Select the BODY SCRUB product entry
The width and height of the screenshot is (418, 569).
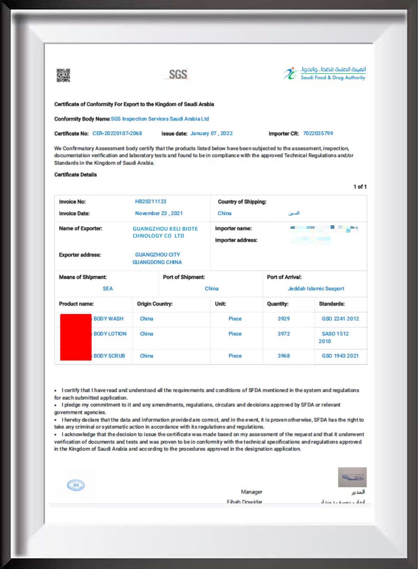pyautogui.click(x=109, y=356)
